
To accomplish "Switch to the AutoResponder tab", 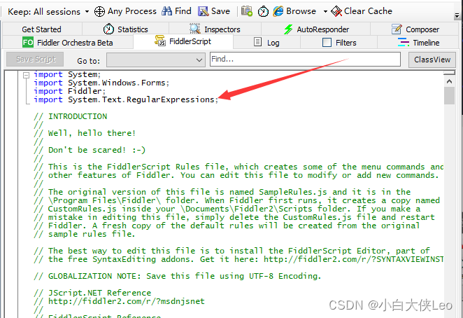I will (316, 29).
